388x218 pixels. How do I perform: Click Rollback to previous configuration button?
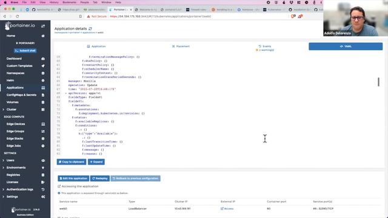tap(135, 179)
